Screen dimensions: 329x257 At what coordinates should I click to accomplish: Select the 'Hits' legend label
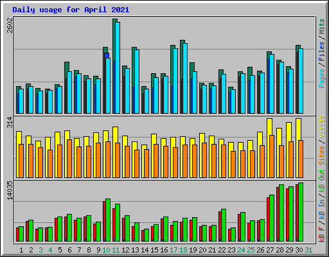point(321,26)
